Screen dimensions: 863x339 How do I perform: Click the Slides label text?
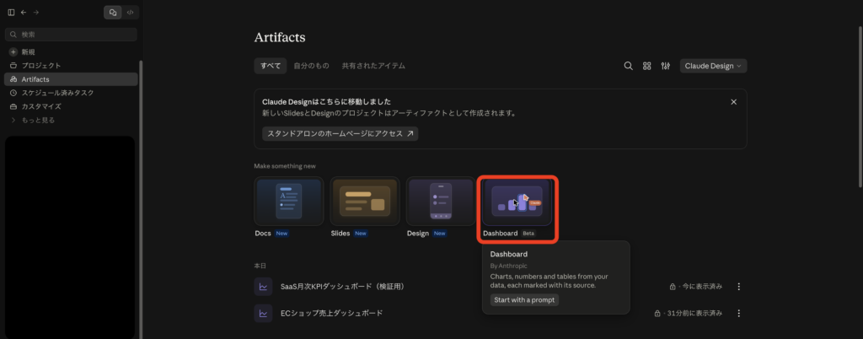click(x=340, y=234)
